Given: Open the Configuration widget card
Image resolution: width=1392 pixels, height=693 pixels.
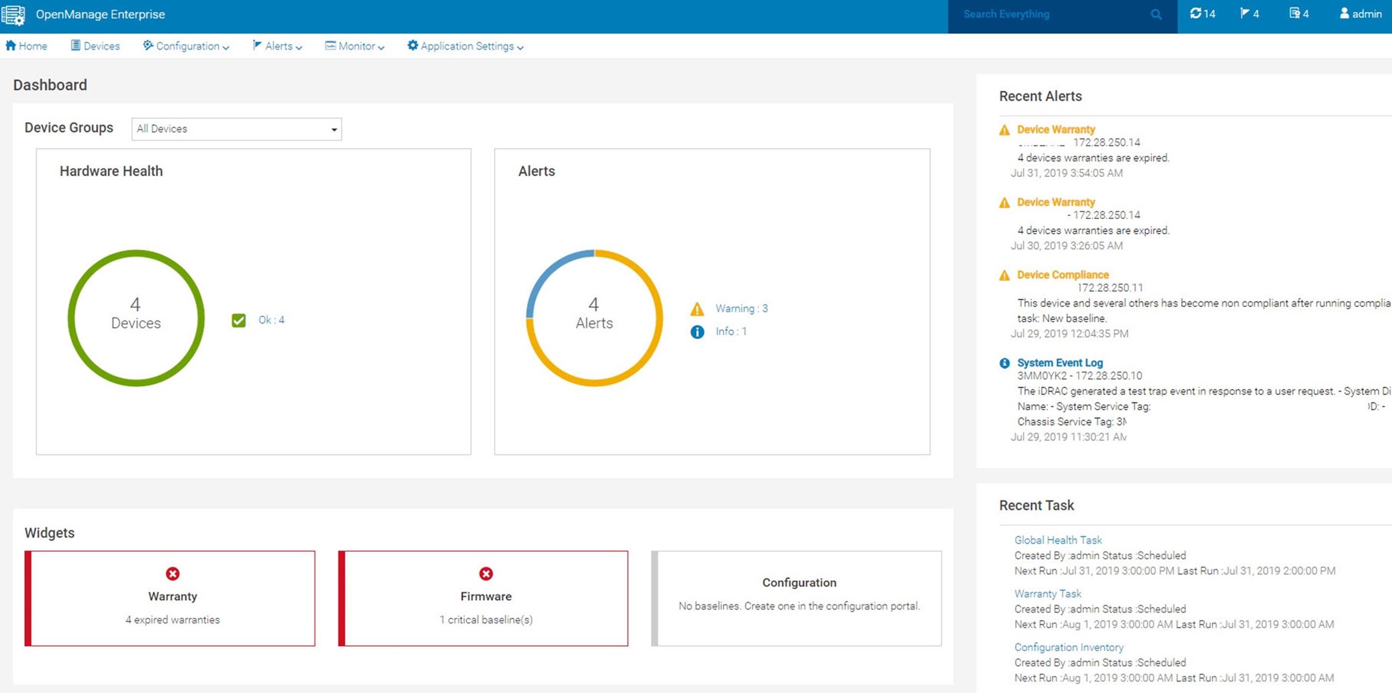Looking at the screenshot, I should [x=797, y=598].
